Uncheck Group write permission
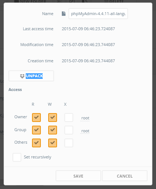 [53, 130]
